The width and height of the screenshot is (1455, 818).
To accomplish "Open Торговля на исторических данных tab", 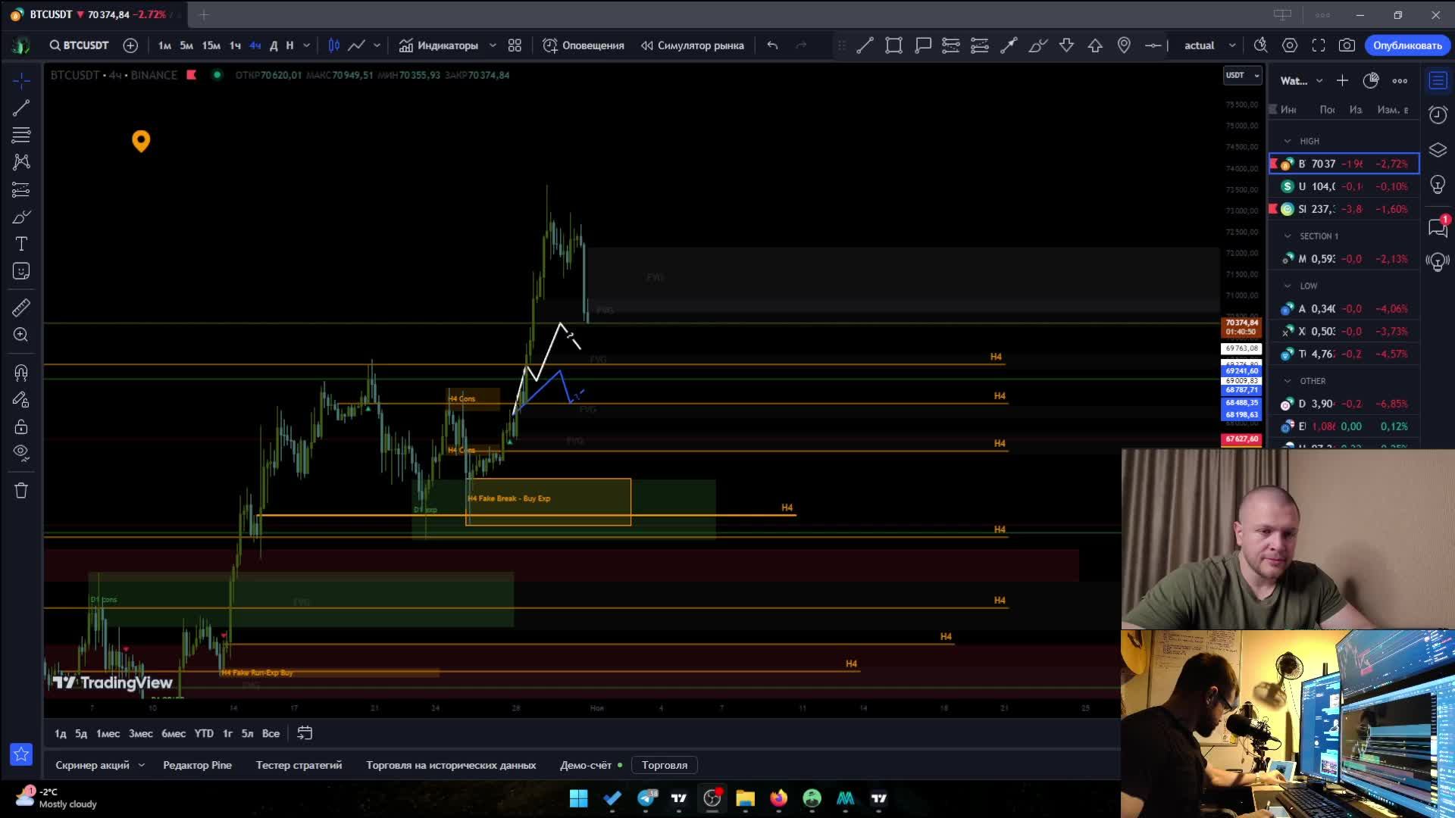I will (451, 765).
